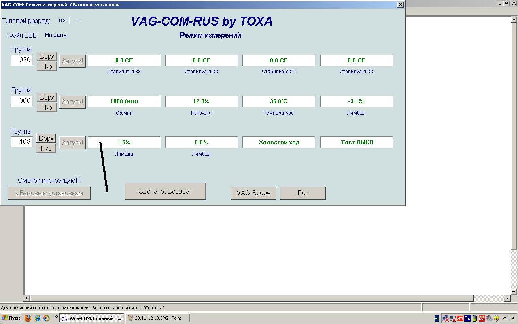Screen dimensions: 518x324
Task: Open the Avira antivirus tray icon
Action: click(x=482, y=318)
